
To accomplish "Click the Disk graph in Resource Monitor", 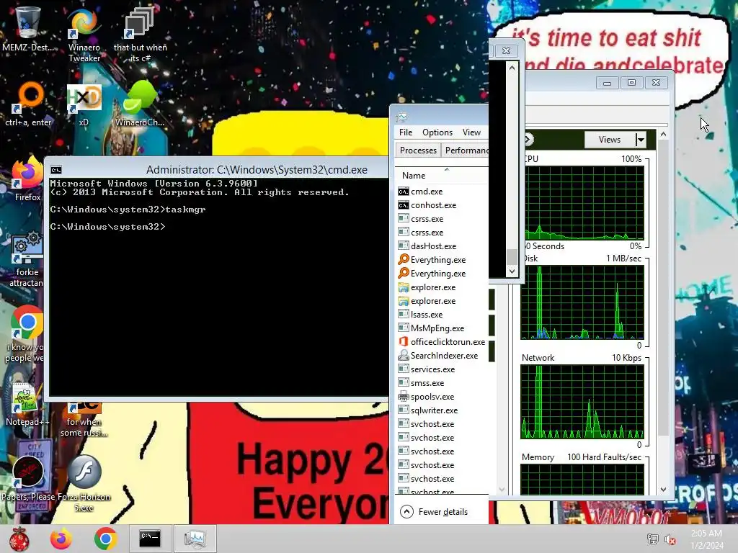I will [x=582, y=302].
